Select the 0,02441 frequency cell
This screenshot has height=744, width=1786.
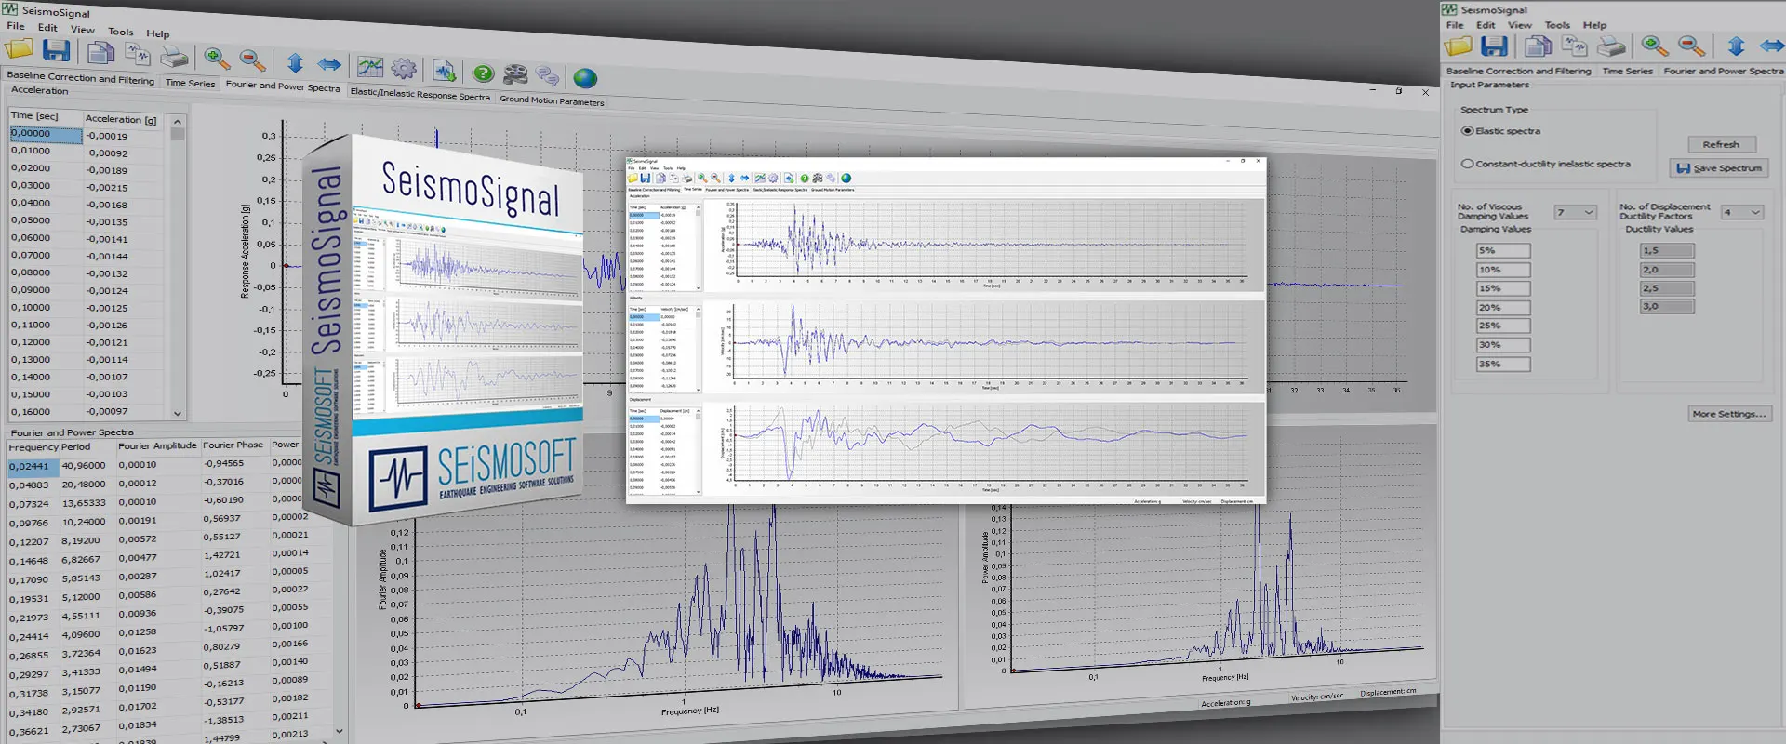(x=33, y=466)
